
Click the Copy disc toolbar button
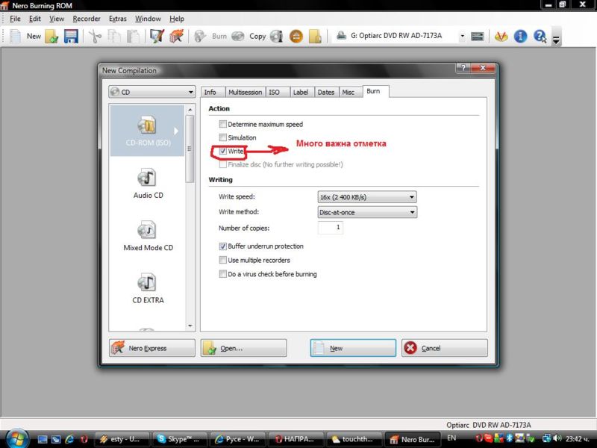[x=249, y=36]
